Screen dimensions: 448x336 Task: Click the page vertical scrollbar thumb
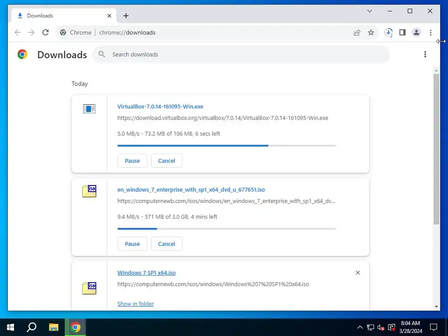tap(436, 149)
